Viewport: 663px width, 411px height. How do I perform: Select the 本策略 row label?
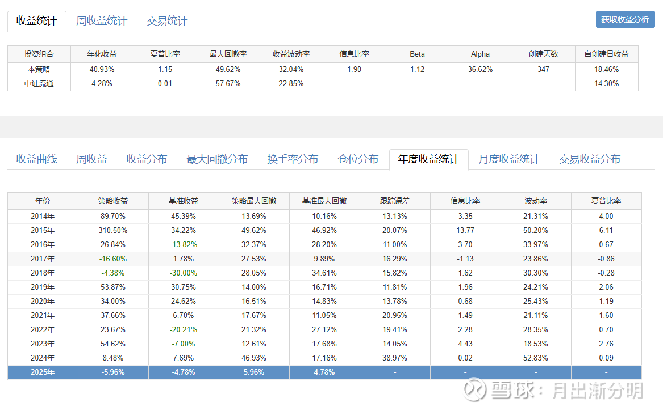point(39,69)
